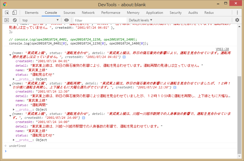Click the inspect element picker icon

(7, 13)
